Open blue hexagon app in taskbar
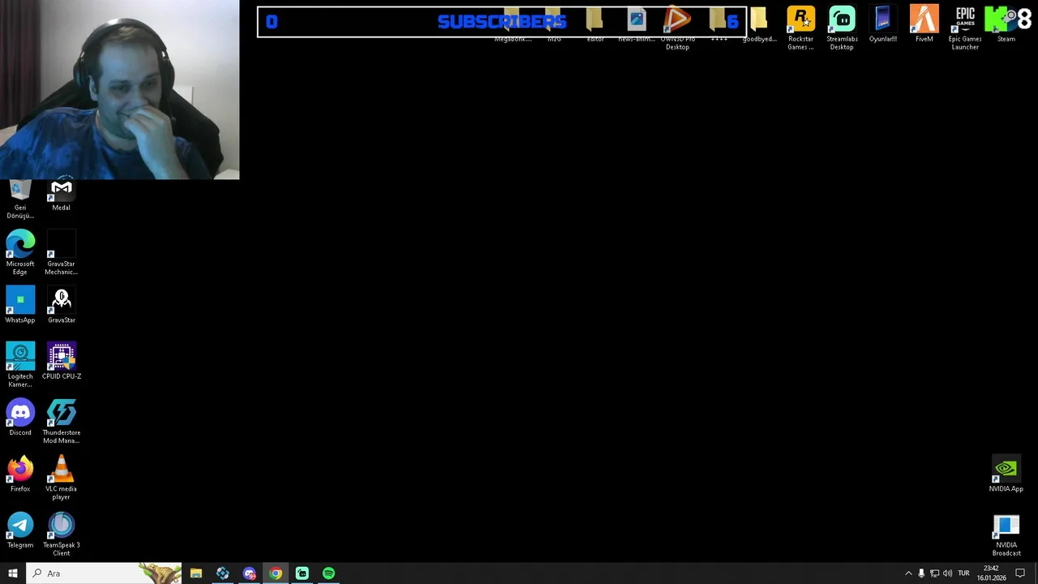 222,573
